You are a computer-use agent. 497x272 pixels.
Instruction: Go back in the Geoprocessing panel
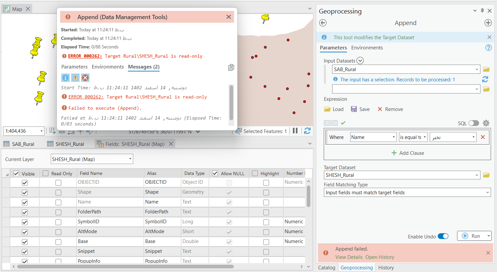tap(323, 23)
